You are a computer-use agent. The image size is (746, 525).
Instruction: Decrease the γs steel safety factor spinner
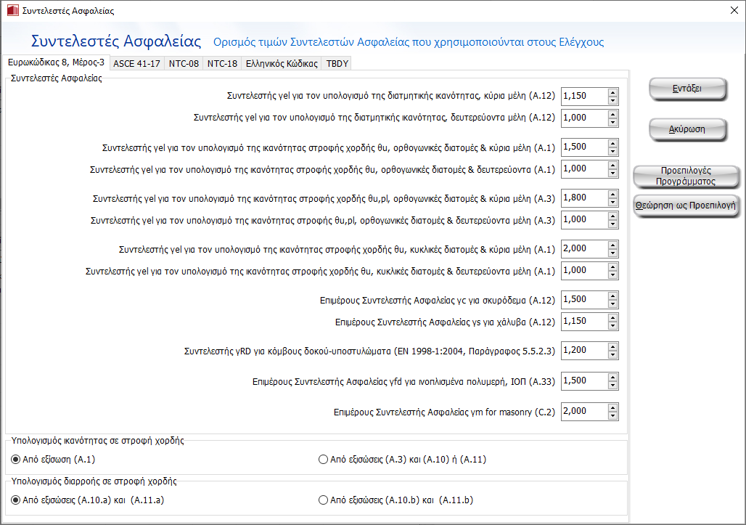point(613,325)
